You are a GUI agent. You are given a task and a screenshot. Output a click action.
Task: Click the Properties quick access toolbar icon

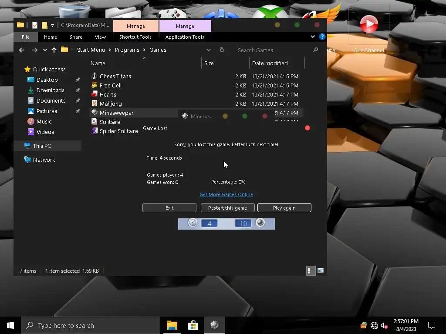[x=35, y=25]
